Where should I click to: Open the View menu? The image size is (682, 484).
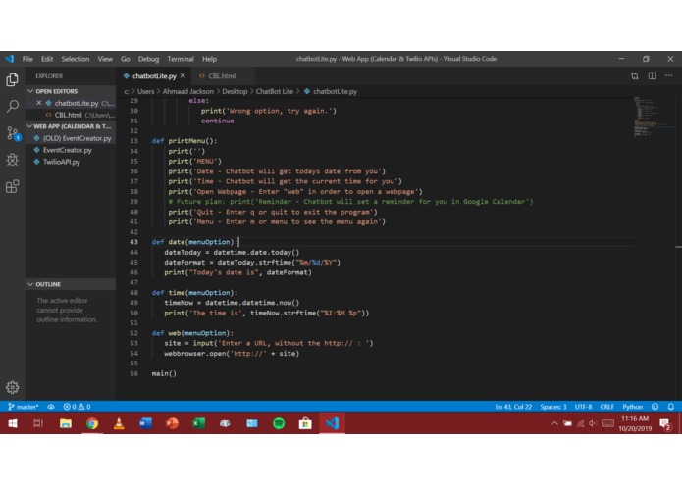tap(105, 59)
